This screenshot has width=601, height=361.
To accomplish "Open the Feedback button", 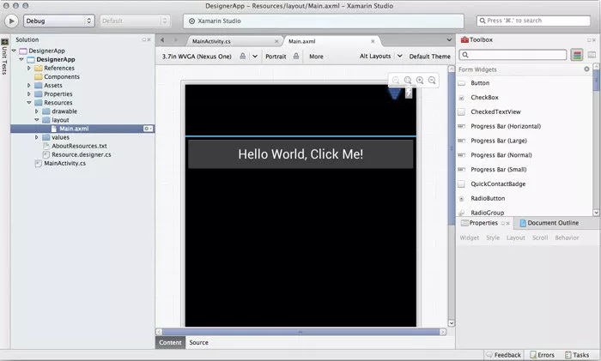I will (x=503, y=355).
